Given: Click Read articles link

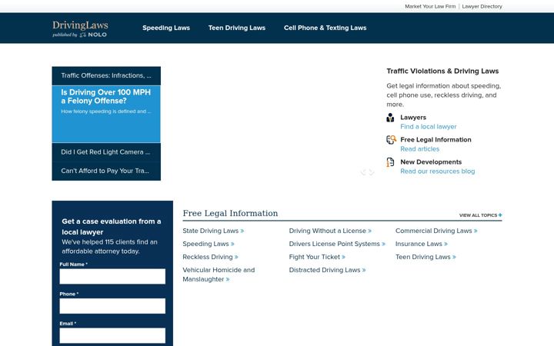Looking at the screenshot, I should point(420,149).
